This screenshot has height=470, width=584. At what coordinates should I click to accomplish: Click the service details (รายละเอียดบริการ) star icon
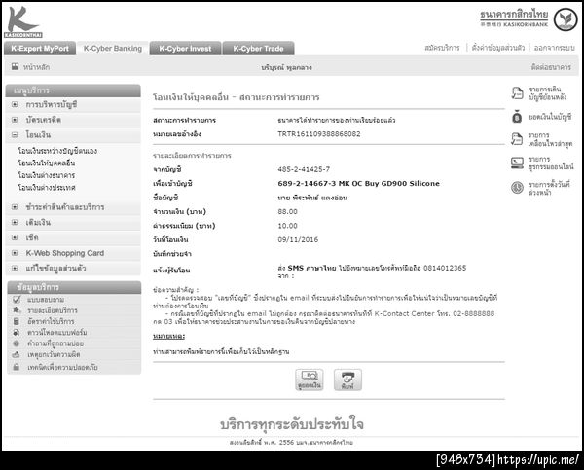pos(17,309)
